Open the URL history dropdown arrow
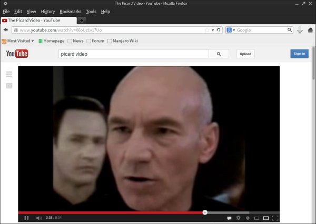 213,30
